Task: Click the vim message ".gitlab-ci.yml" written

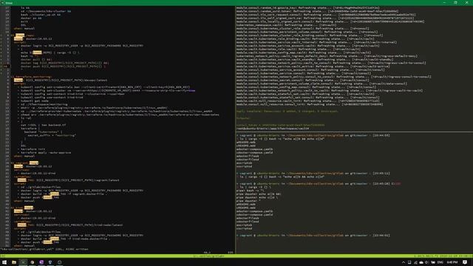Action: pos(44,249)
